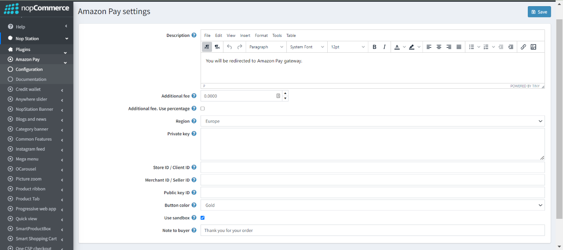Insert a bullet list
This screenshot has width=563, height=250.
pyautogui.click(x=472, y=47)
